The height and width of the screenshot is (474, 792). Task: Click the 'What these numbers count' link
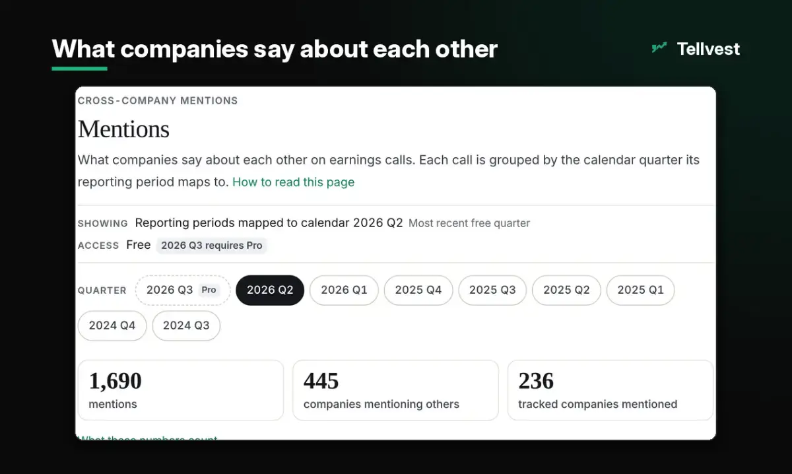pos(147,438)
